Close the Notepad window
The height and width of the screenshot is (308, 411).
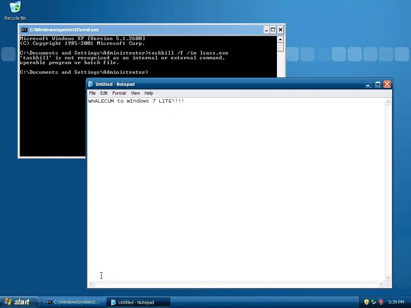point(387,84)
